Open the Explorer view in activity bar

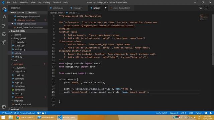point(4,9)
